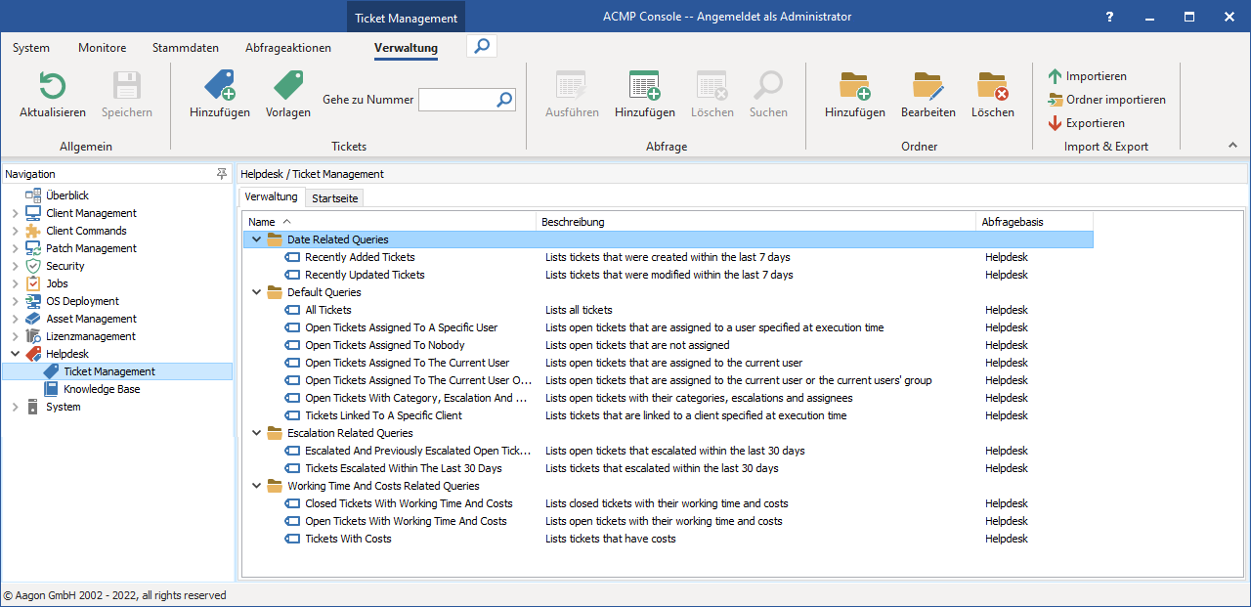Add a new ticket with Hinzufügen tag icon
1251x607 pixels.
point(219,87)
